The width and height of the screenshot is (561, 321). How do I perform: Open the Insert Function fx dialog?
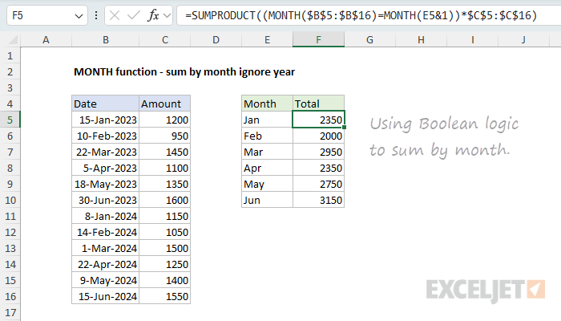154,15
